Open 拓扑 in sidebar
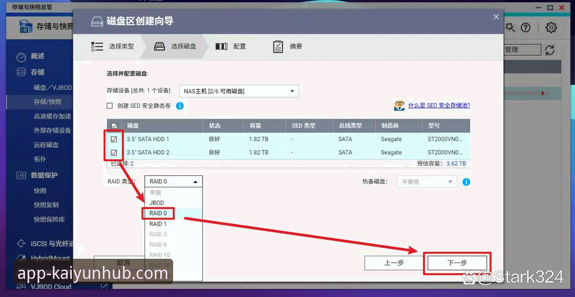This screenshot has width=575, height=297. 40,159
